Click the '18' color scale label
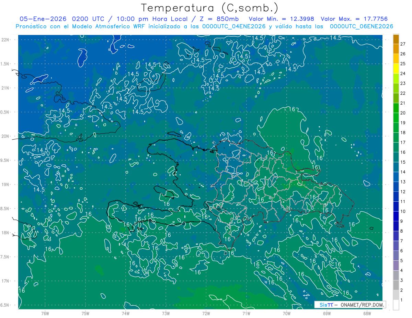This screenshot has height=318, width=412. [403, 132]
